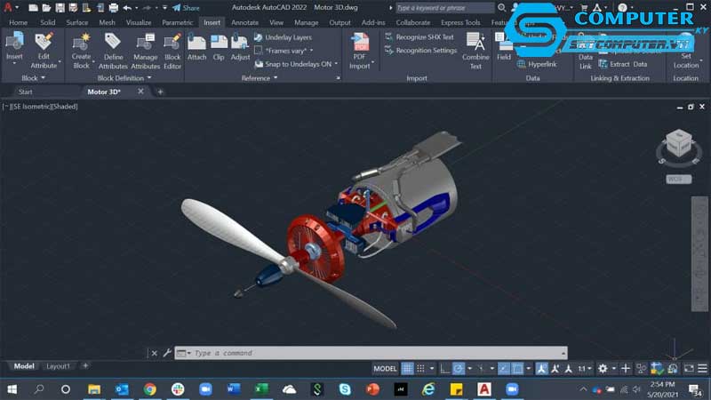Image resolution: width=711 pixels, height=400 pixels.
Task: Click the Open file folder icon
Action: tap(46, 8)
